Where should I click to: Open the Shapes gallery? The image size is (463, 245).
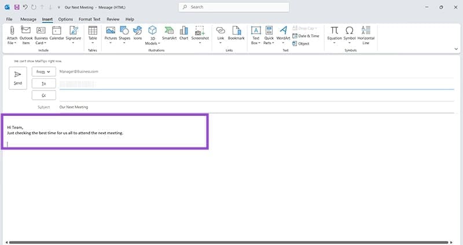coord(124,35)
